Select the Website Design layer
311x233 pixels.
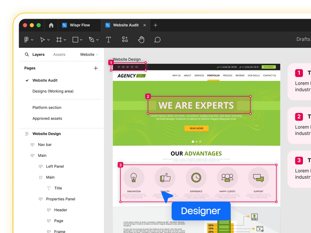47,134
